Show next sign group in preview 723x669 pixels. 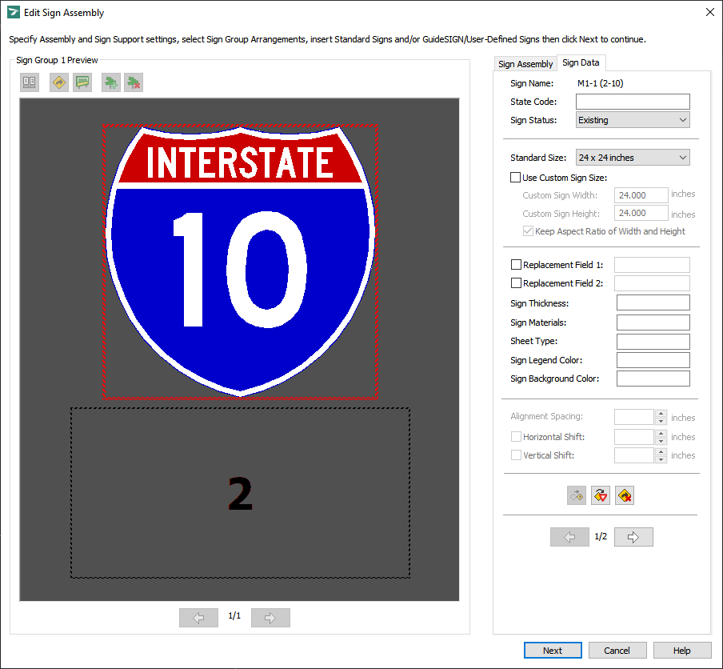pyautogui.click(x=270, y=618)
